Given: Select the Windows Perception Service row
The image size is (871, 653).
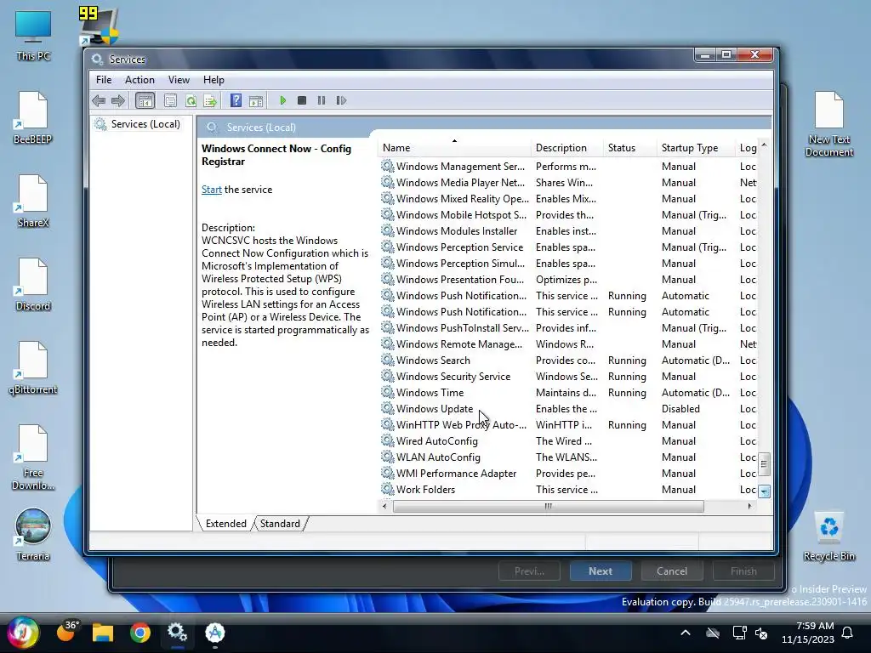Looking at the screenshot, I should (567, 247).
